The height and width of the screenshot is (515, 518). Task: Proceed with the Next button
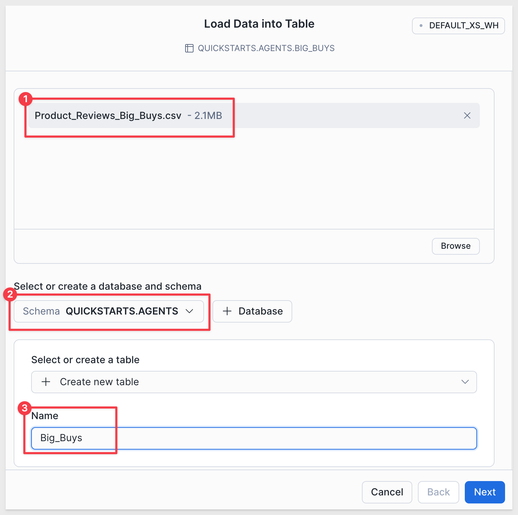[x=484, y=492]
